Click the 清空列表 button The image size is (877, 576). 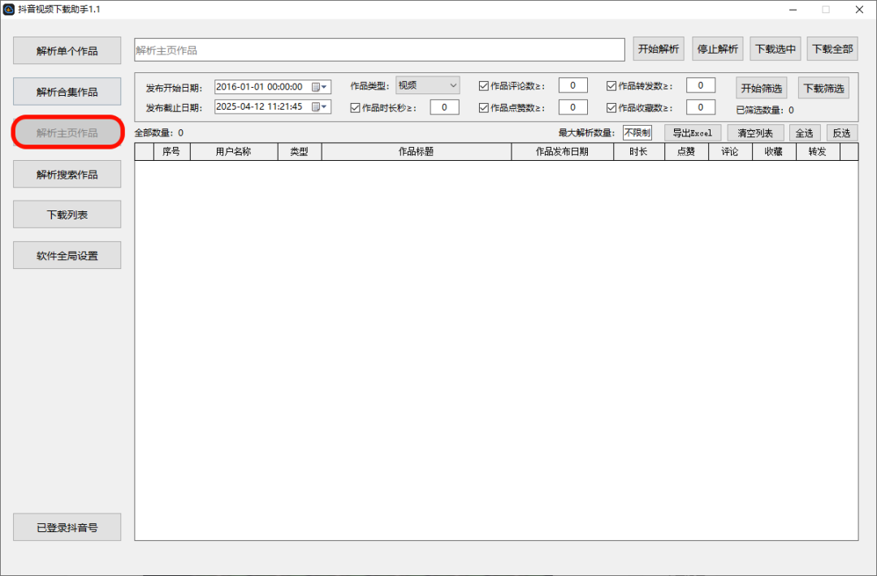point(755,132)
